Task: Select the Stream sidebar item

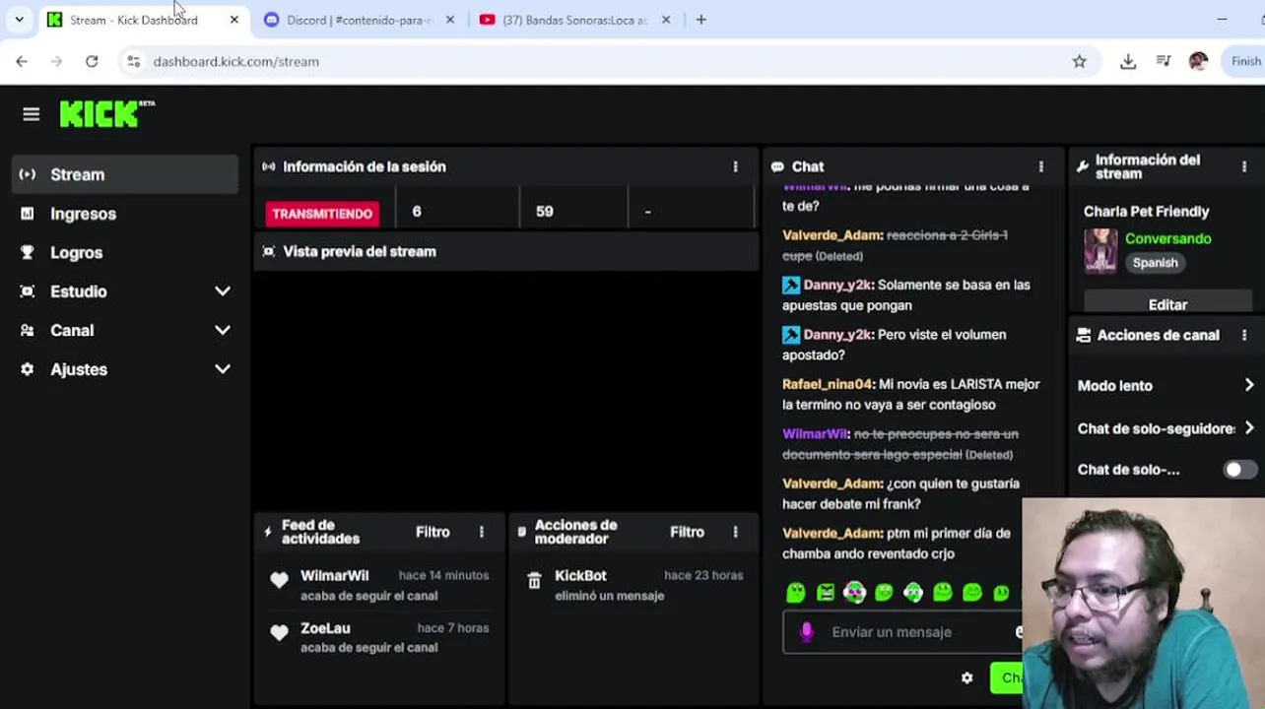Action: [x=125, y=174]
